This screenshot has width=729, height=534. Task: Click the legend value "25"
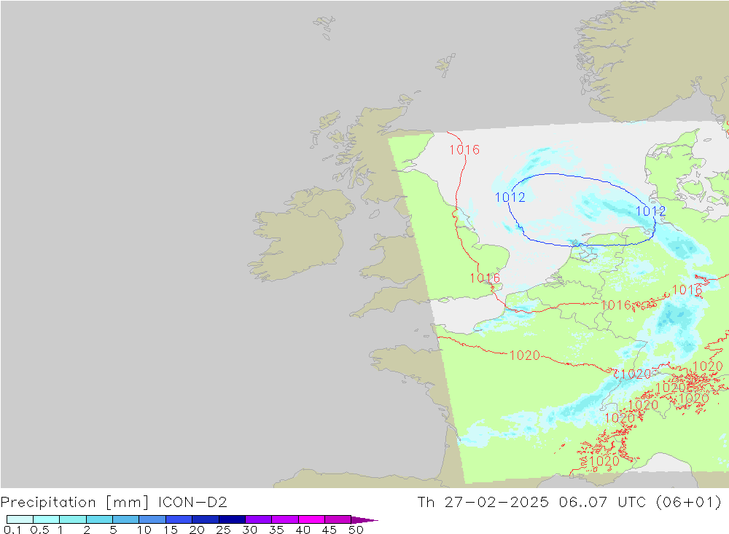[x=223, y=530]
